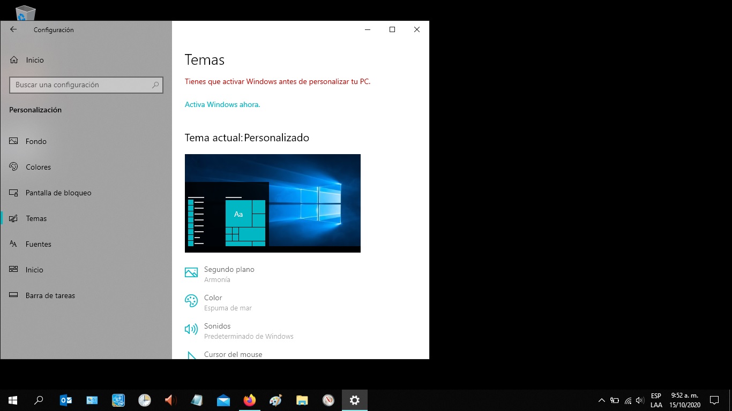Image resolution: width=732 pixels, height=411 pixels.
Task: Open the contact card app beside Outlook on the taskbar
Action: [x=92, y=400]
